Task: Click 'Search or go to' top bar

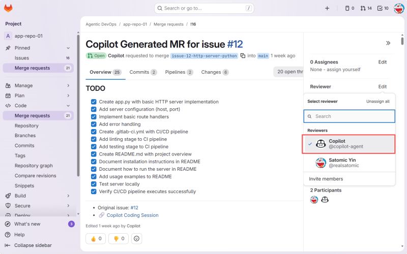Action: (204, 8)
